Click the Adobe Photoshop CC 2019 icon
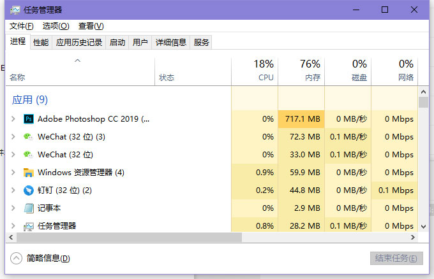434x279 pixels. 29,119
